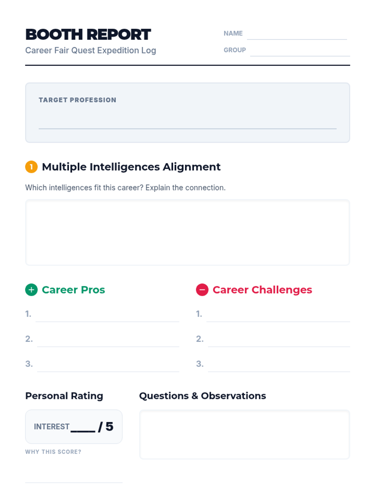
Task: Click the Career Fair Quest Expedition Log subtitle
Action: click(x=91, y=50)
